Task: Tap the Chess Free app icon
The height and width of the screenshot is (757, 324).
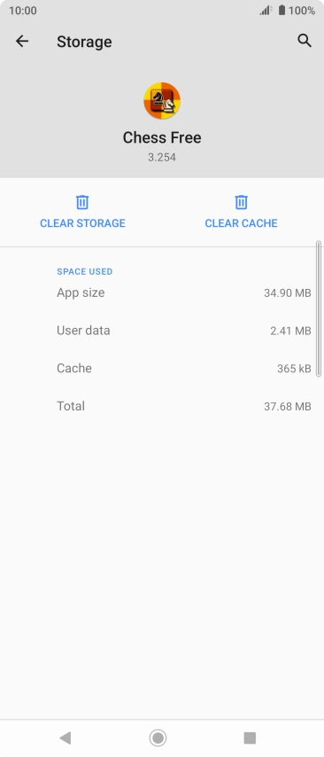Action: point(162,101)
